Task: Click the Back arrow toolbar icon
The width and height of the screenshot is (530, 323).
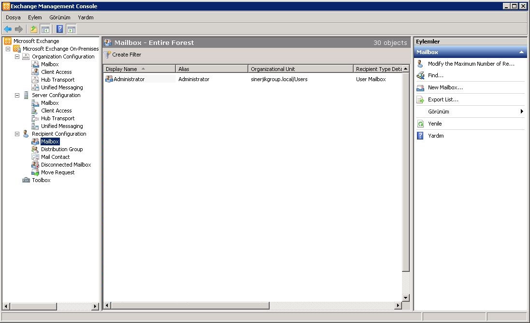Action: 7,29
